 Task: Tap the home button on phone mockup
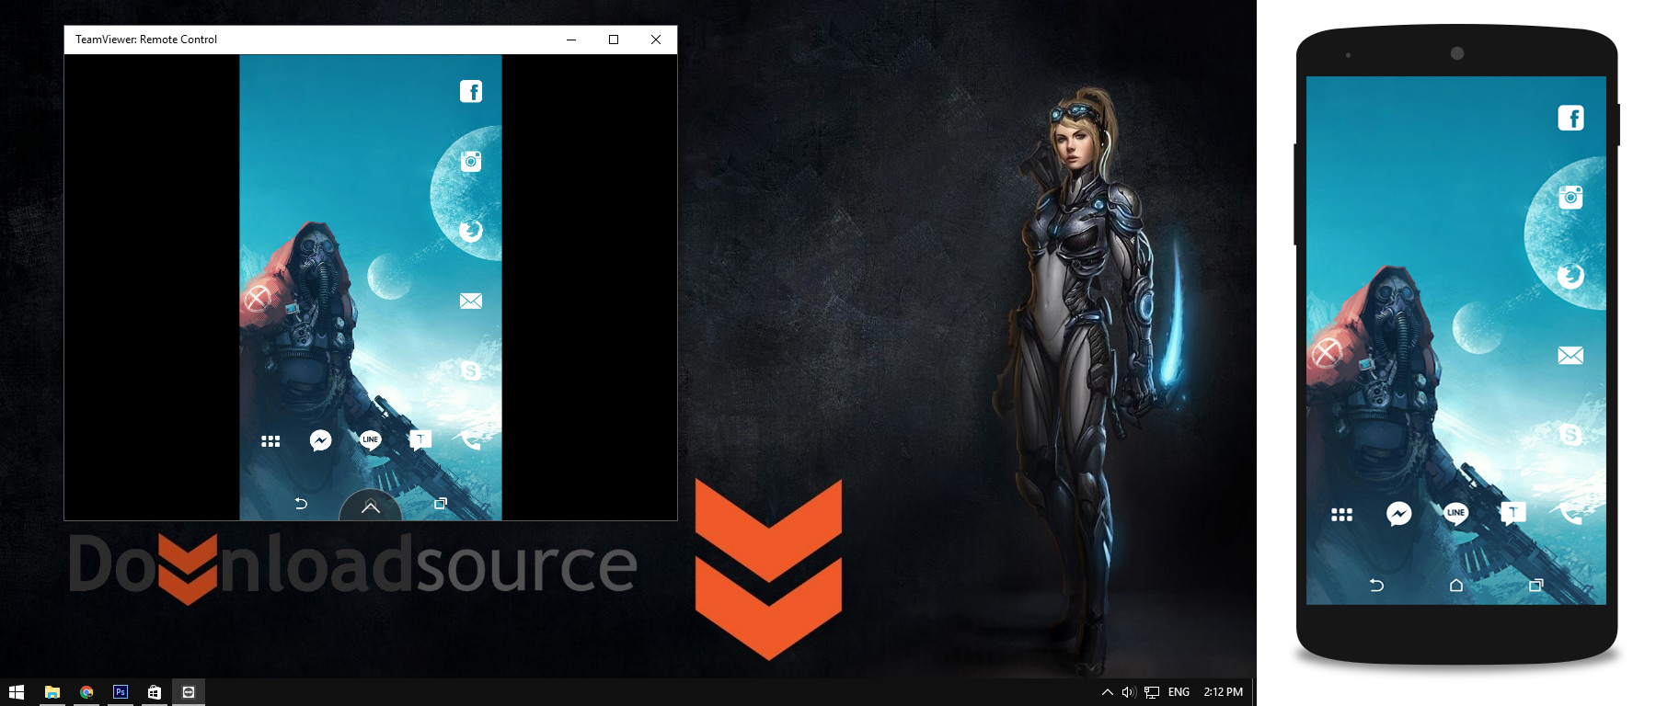[x=1456, y=585]
